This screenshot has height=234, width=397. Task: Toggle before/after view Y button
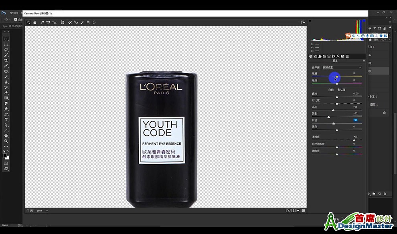[x=288, y=210]
